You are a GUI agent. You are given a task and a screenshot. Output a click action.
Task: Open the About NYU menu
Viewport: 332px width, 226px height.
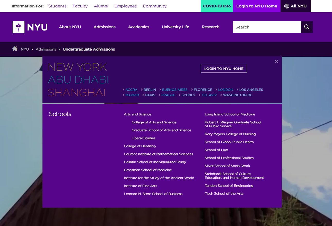[70, 27]
